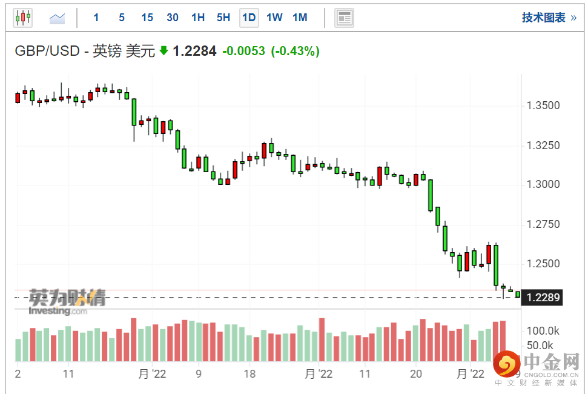Switch to the 1M monthly timeframe
Viewport: 588px width, 394px height.
pyautogui.click(x=300, y=18)
